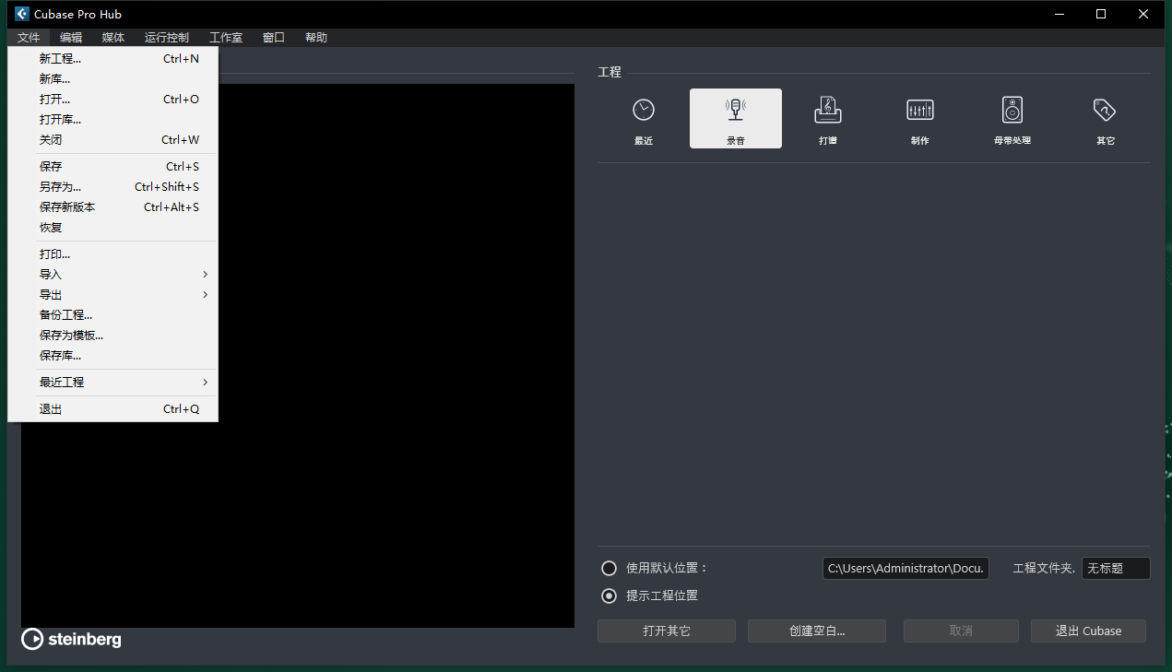This screenshot has height=672, width=1172.
Task: Expand the 导出 submenu
Action: tap(112, 295)
